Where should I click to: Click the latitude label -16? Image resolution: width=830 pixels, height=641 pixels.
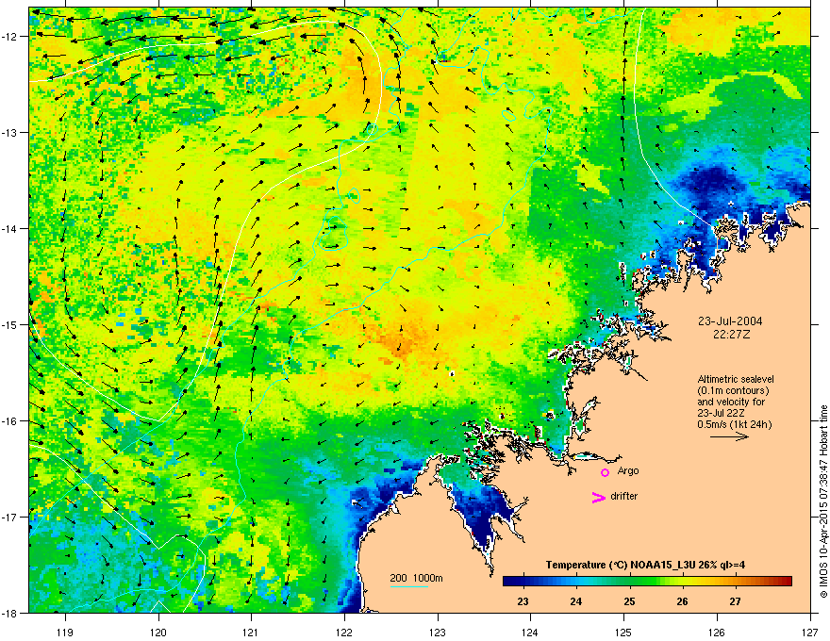pyautogui.click(x=10, y=421)
